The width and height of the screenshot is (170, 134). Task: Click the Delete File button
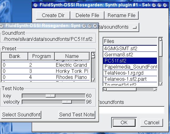click(87, 15)
